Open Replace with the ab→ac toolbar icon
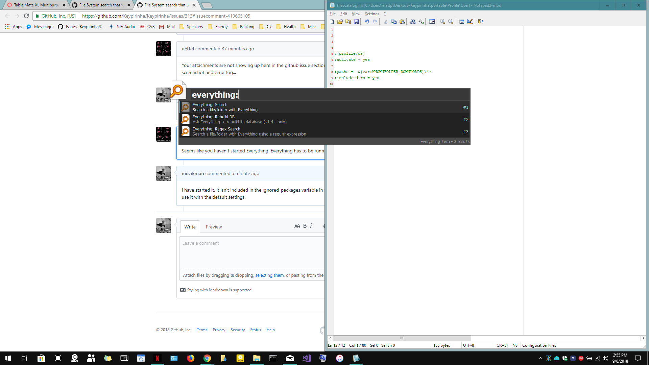649x365 pixels. 421,22
